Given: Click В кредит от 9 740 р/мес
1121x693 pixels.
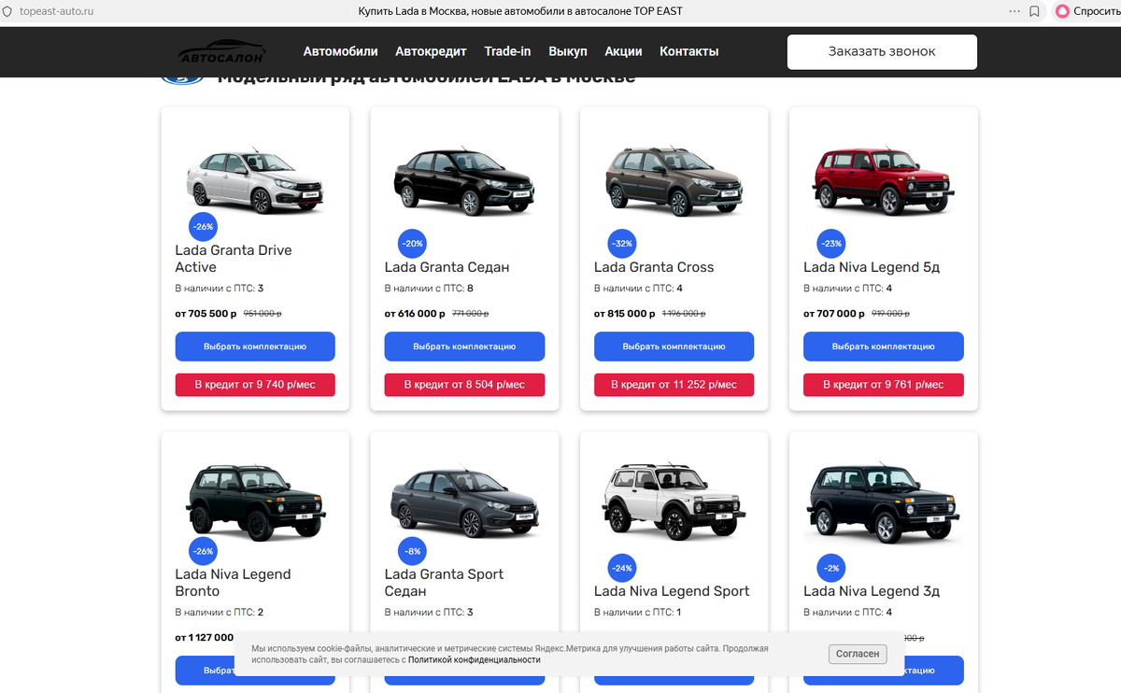Looking at the screenshot, I should coord(255,385).
